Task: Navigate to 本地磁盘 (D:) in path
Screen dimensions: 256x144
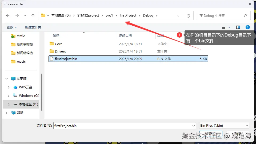Action: coord(61,15)
